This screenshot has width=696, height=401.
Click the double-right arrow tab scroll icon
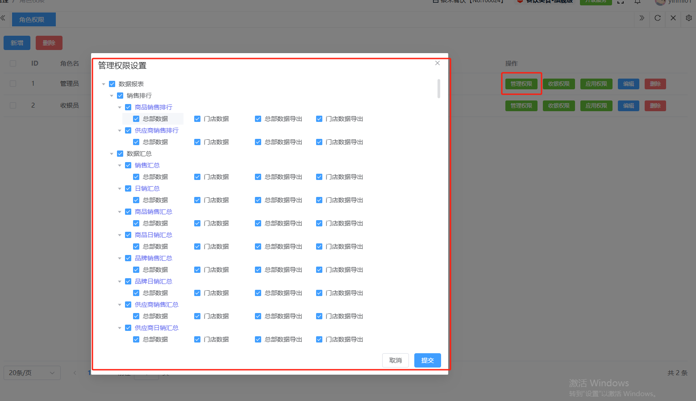(x=642, y=18)
